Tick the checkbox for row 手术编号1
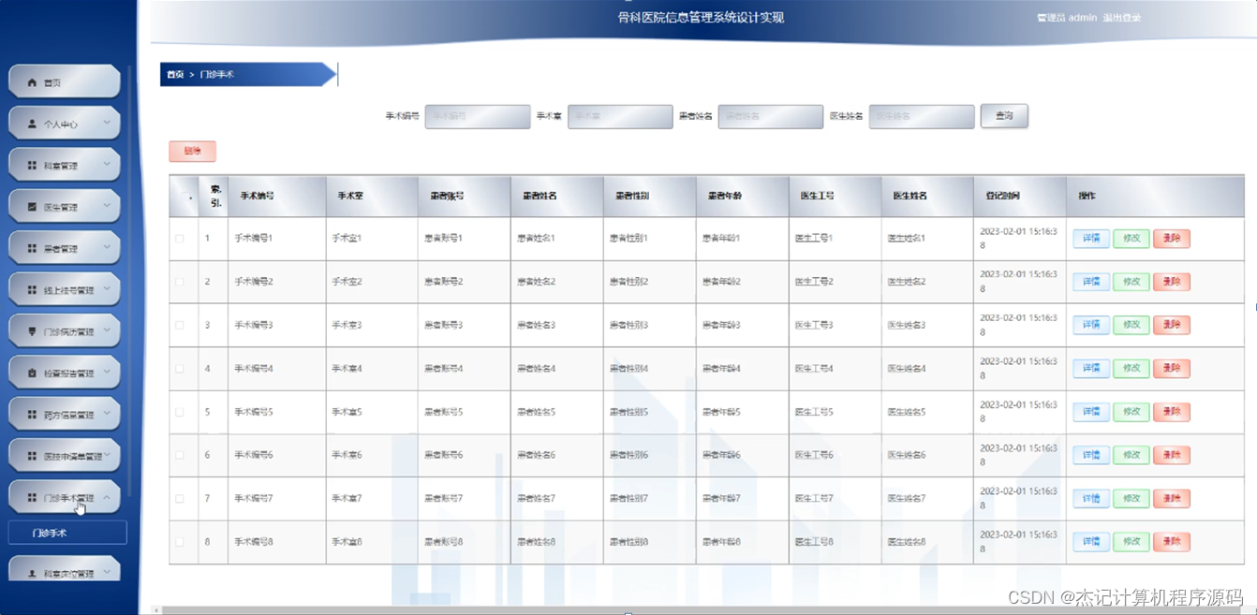 click(180, 239)
